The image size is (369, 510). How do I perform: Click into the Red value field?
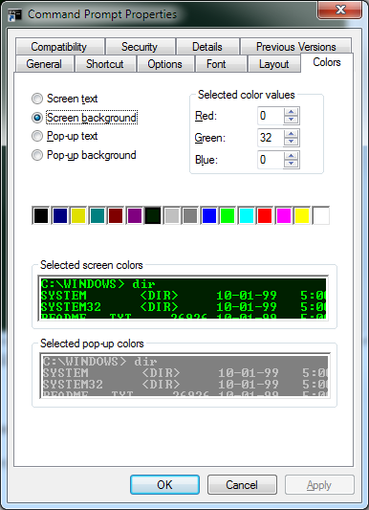point(271,116)
